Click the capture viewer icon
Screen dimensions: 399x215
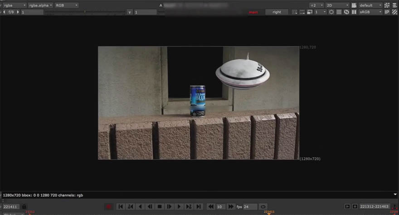(x=355, y=206)
